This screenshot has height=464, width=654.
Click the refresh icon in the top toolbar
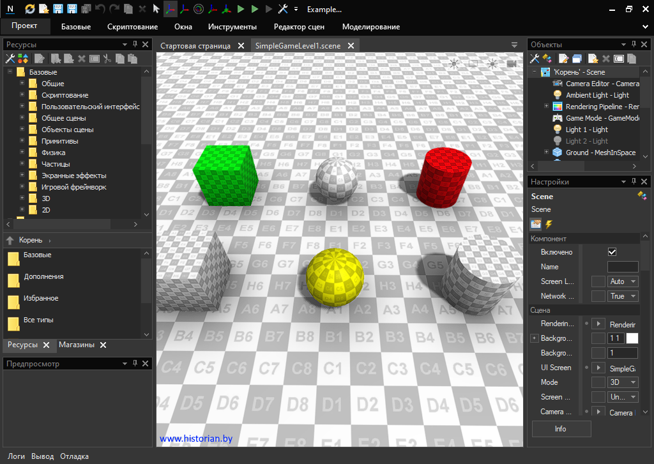30,10
